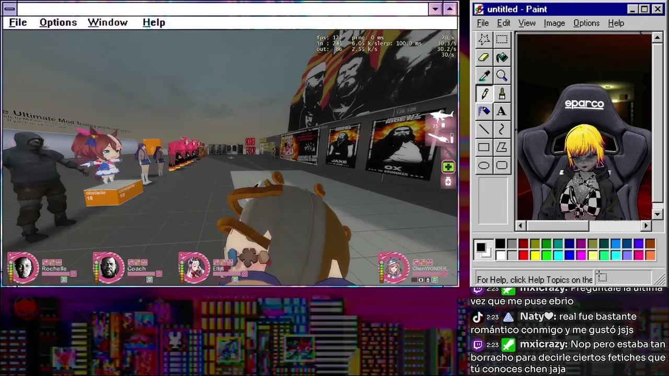This screenshot has height=376, width=669.
Task: Click "For Help, click Help Topics" status text
Action: (535, 279)
